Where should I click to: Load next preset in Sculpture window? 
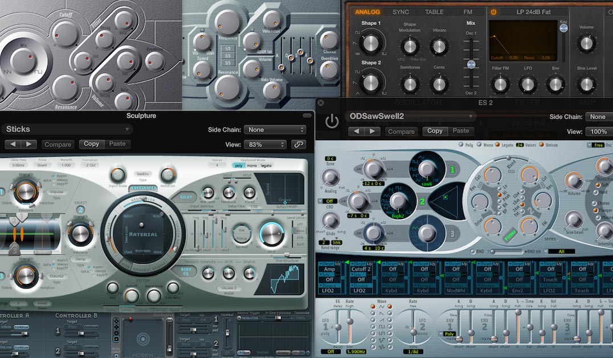(x=28, y=144)
